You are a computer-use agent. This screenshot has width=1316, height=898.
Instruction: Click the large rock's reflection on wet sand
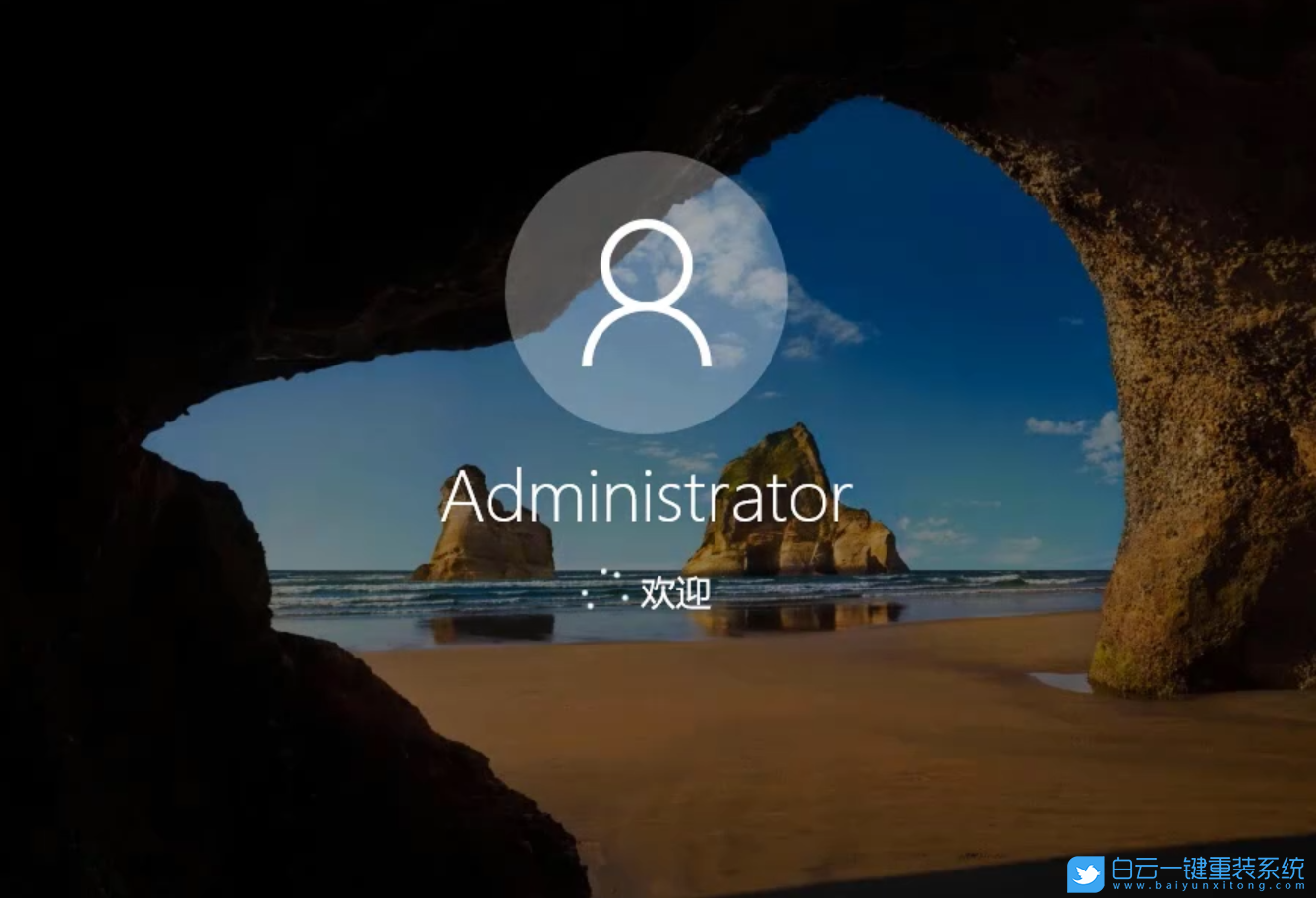click(x=796, y=617)
